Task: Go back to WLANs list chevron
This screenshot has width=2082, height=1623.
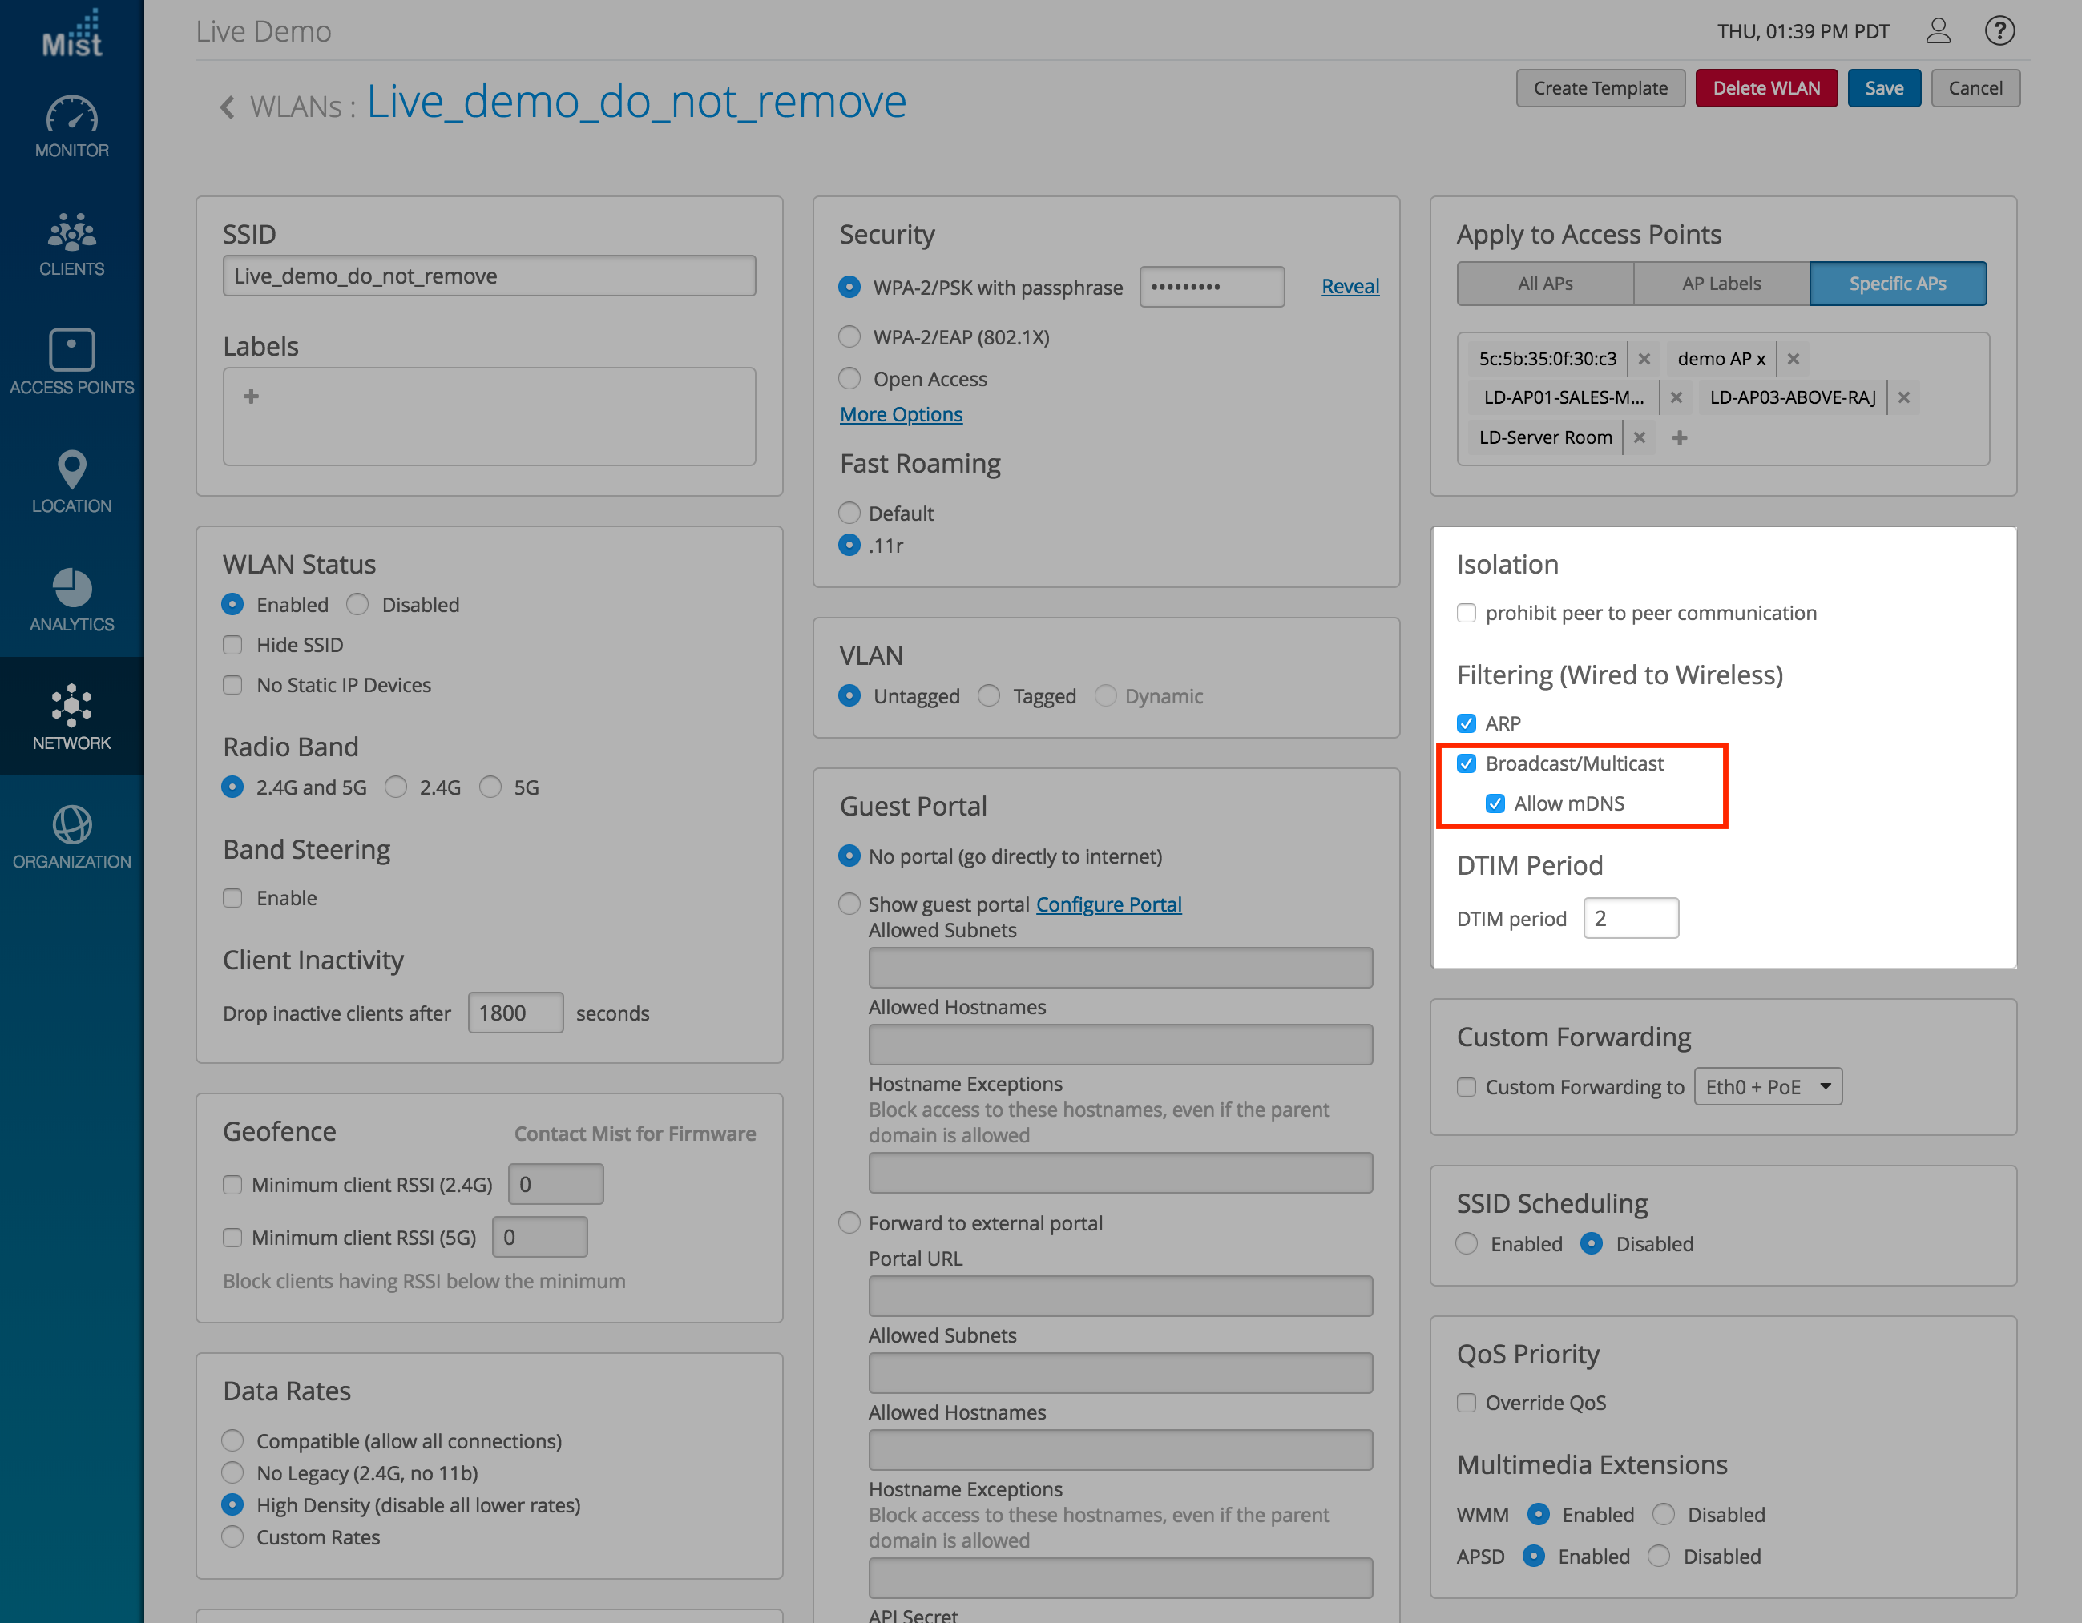Action: point(227,106)
